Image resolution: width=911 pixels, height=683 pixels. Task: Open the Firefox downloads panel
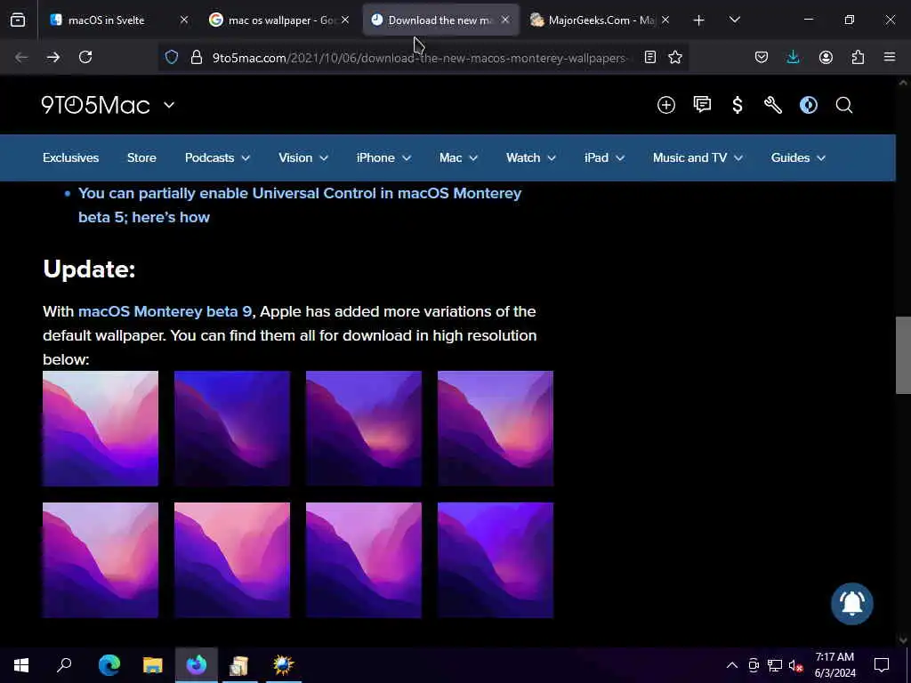[793, 57]
